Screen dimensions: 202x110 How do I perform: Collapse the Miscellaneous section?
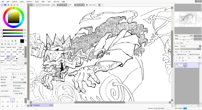tap(6, 96)
